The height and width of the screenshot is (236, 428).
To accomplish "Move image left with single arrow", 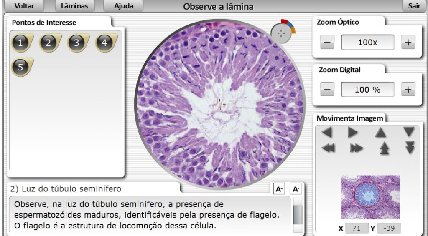I will [327, 133].
